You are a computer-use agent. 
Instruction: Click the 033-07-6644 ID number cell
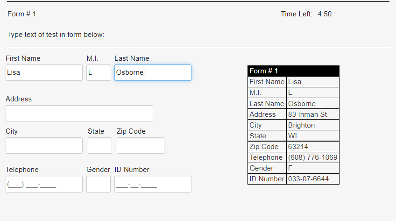point(313,179)
